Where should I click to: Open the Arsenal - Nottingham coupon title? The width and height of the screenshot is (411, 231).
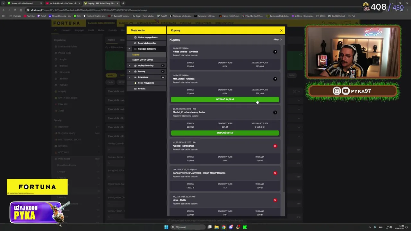coord(183,146)
